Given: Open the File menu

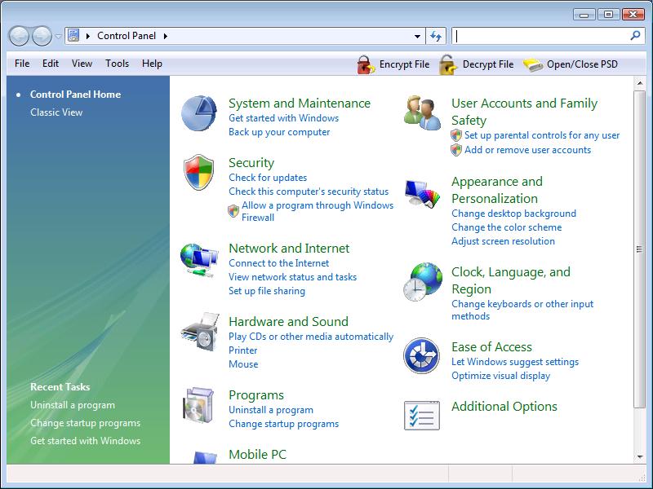Looking at the screenshot, I should coord(22,64).
